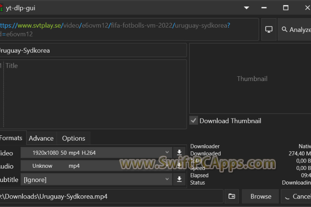Click the Title description text area

click(93, 94)
